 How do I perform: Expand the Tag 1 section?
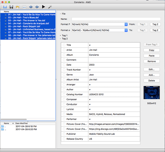[x=60, y=36]
